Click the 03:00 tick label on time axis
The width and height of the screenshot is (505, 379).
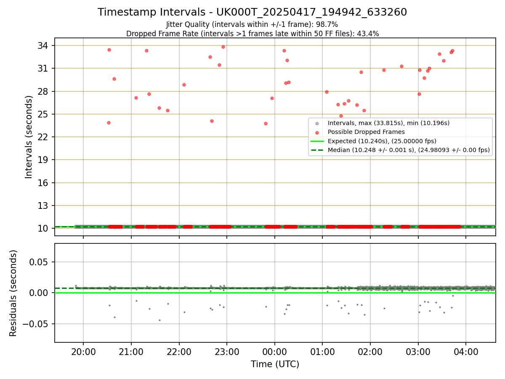pos(418,351)
